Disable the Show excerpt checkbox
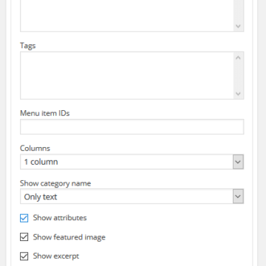This screenshot has height=266, width=266. pos(24,256)
